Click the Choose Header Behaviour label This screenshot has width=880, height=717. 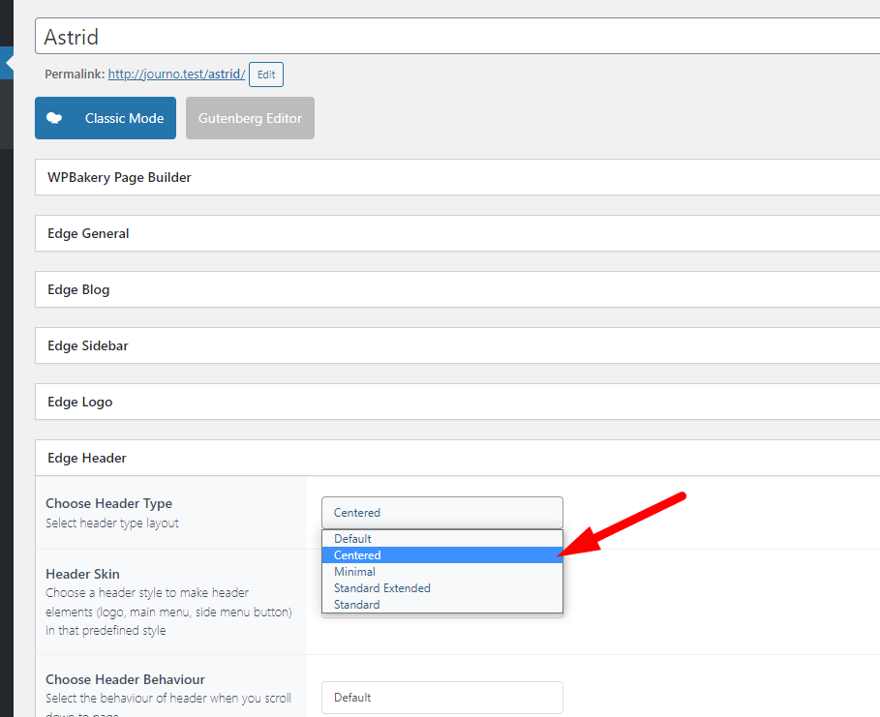pyautogui.click(x=125, y=679)
